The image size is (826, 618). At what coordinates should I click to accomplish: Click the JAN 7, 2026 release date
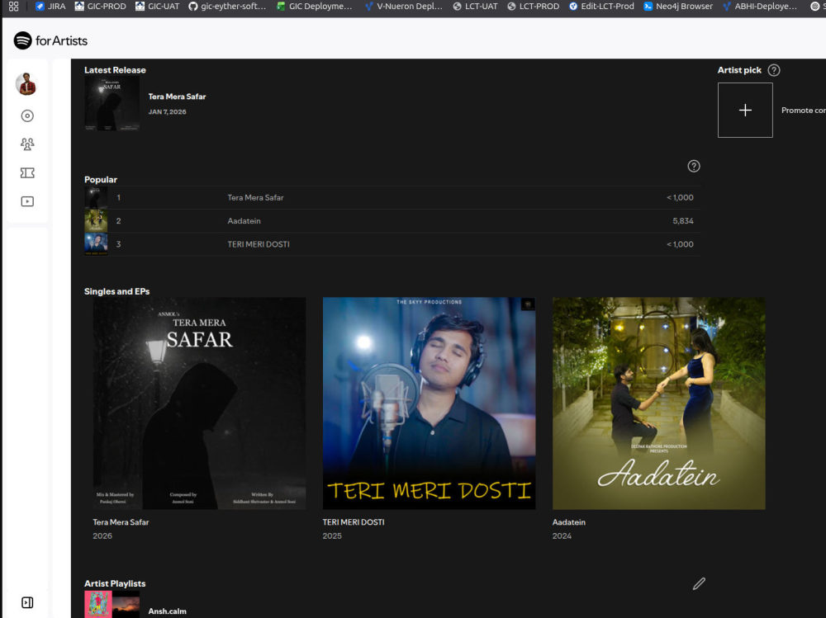tap(167, 111)
